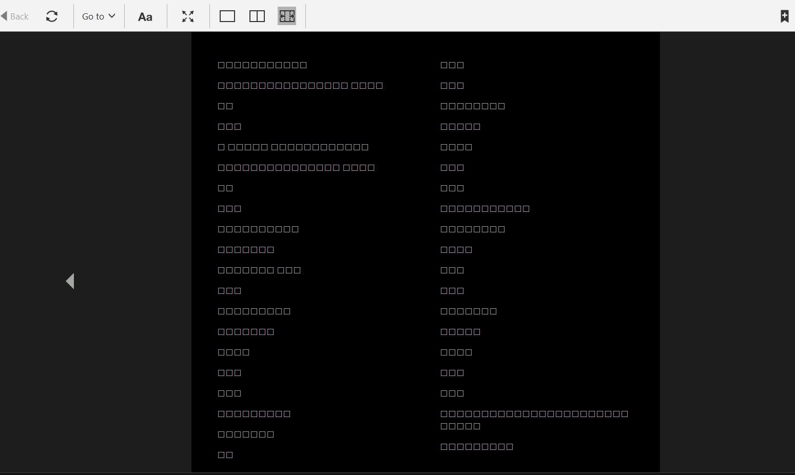Toggle the highlighted auto-fit columns view
795x475 pixels.
click(287, 16)
